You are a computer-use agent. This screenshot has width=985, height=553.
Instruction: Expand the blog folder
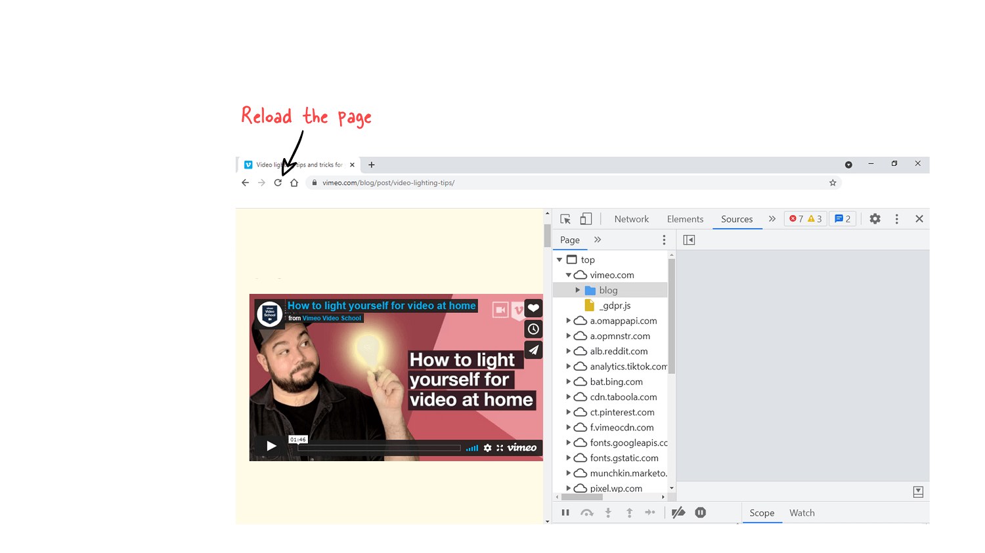click(578, 290)
